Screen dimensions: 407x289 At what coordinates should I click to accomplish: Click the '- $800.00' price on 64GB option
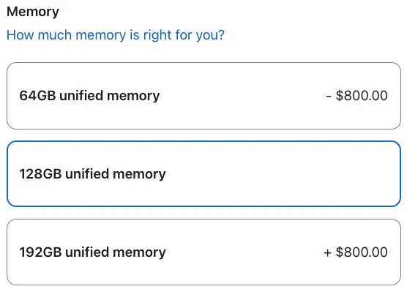[x=356, y=95]
